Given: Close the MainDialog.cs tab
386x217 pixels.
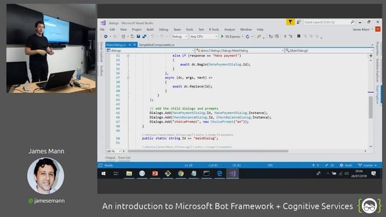Looking at the screenshot, I should click(x=134, y=45).
